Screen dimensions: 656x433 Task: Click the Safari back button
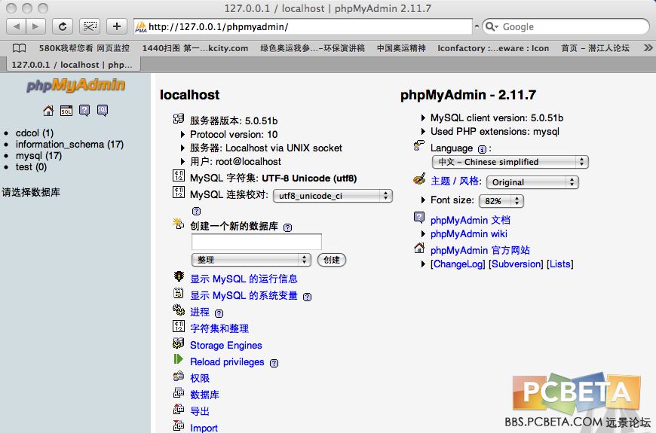click(x=17, y=27)
